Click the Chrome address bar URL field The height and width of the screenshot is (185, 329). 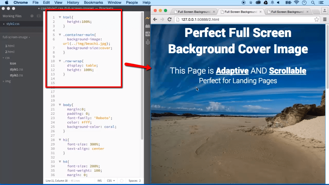click(x=247, y=19)
